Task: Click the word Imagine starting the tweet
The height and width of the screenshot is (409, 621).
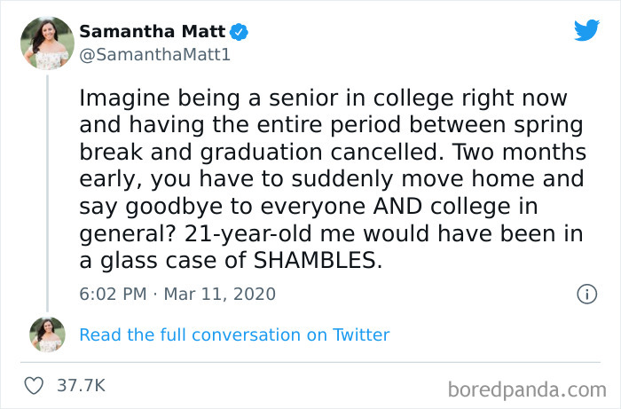Action: click(123, 97)
